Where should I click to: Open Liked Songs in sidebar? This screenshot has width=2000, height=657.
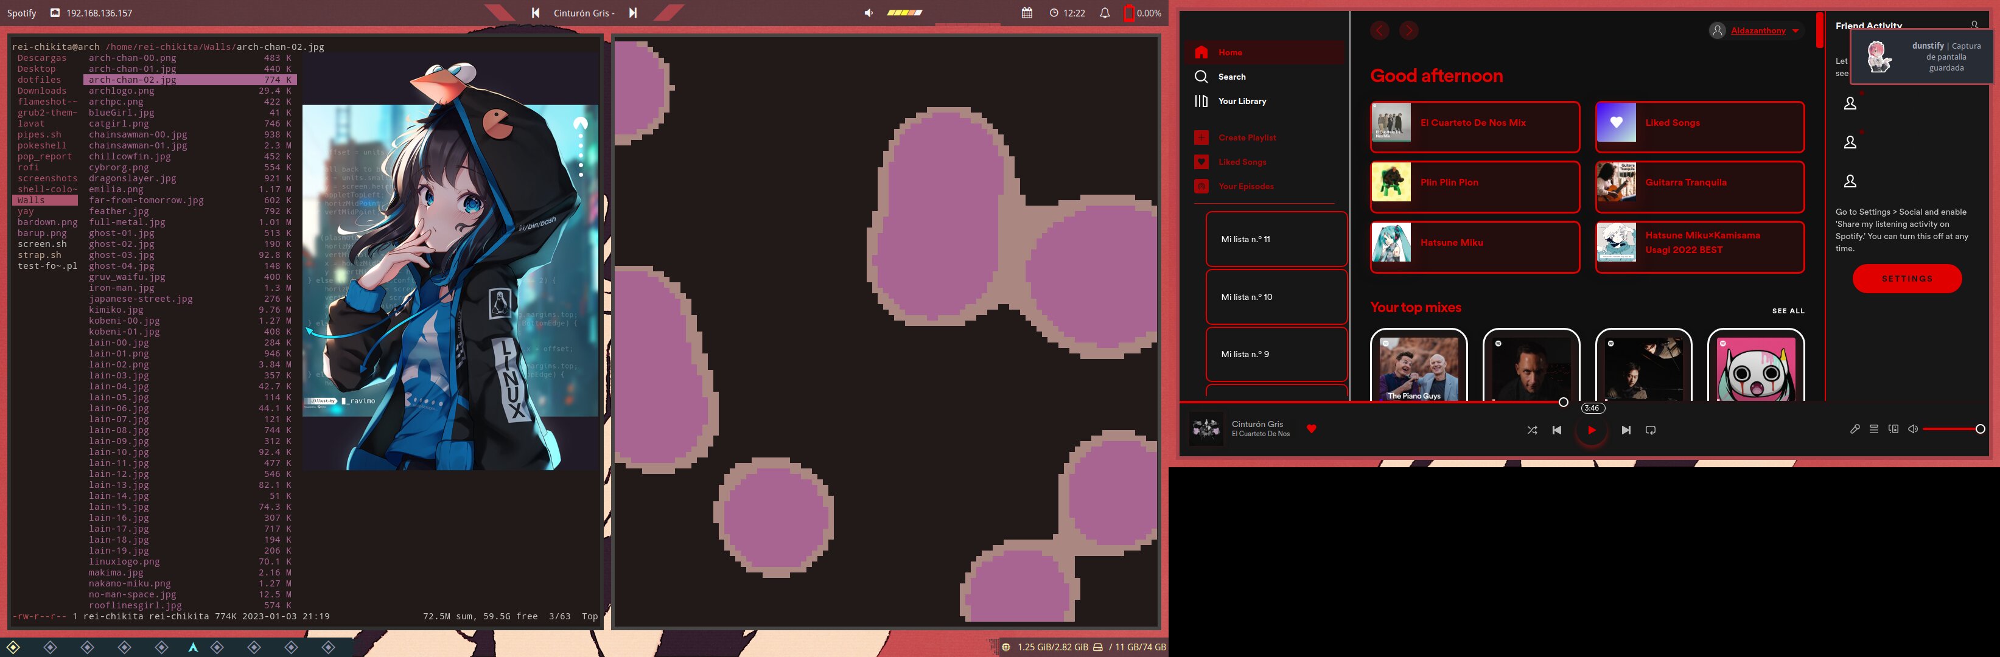pos(1242,162)
